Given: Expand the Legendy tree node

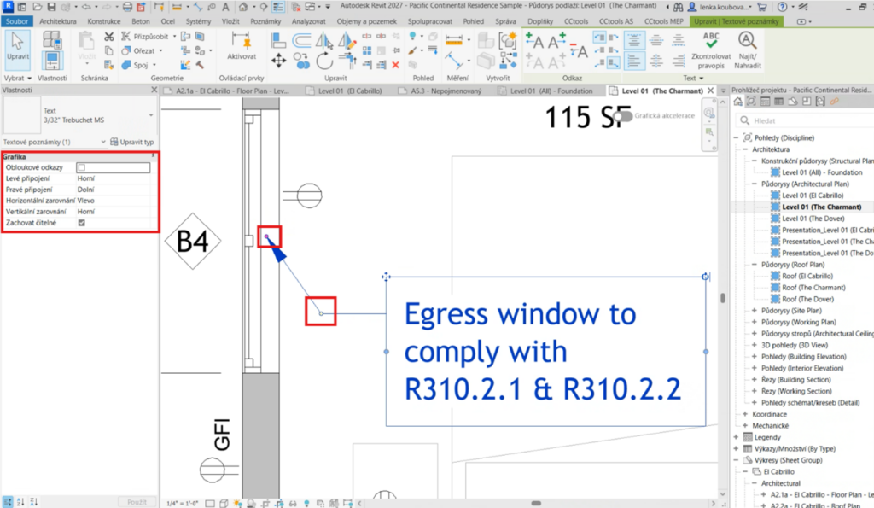Looking at the screenshot, I should pyautogui.click(x=737, y=437).
